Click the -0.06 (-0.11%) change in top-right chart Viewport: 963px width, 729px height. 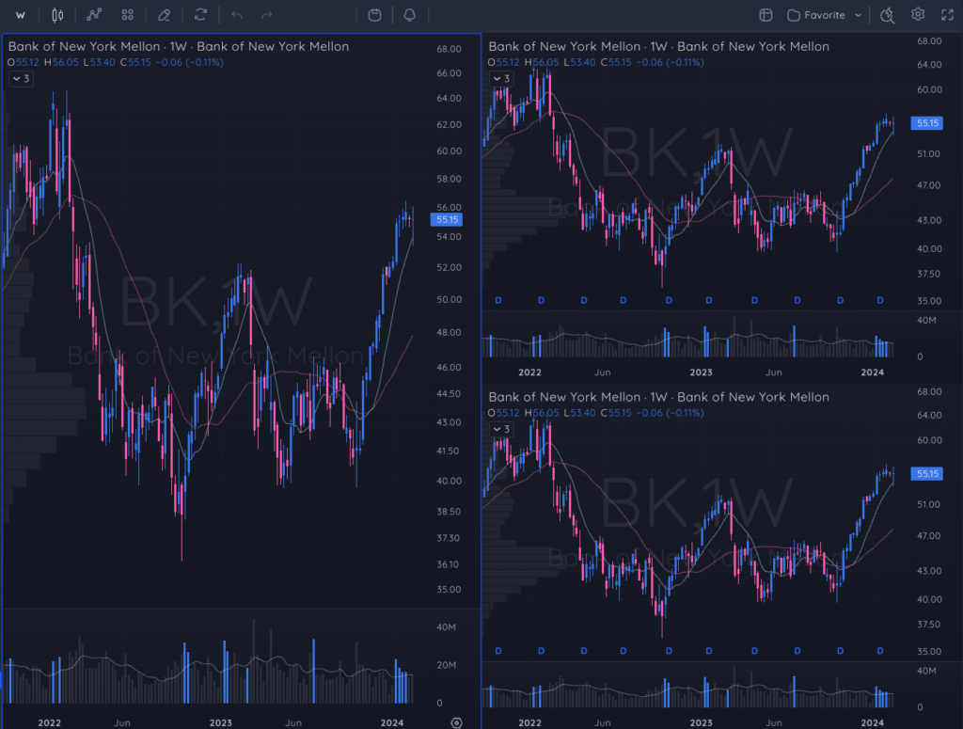coord(670,63)
